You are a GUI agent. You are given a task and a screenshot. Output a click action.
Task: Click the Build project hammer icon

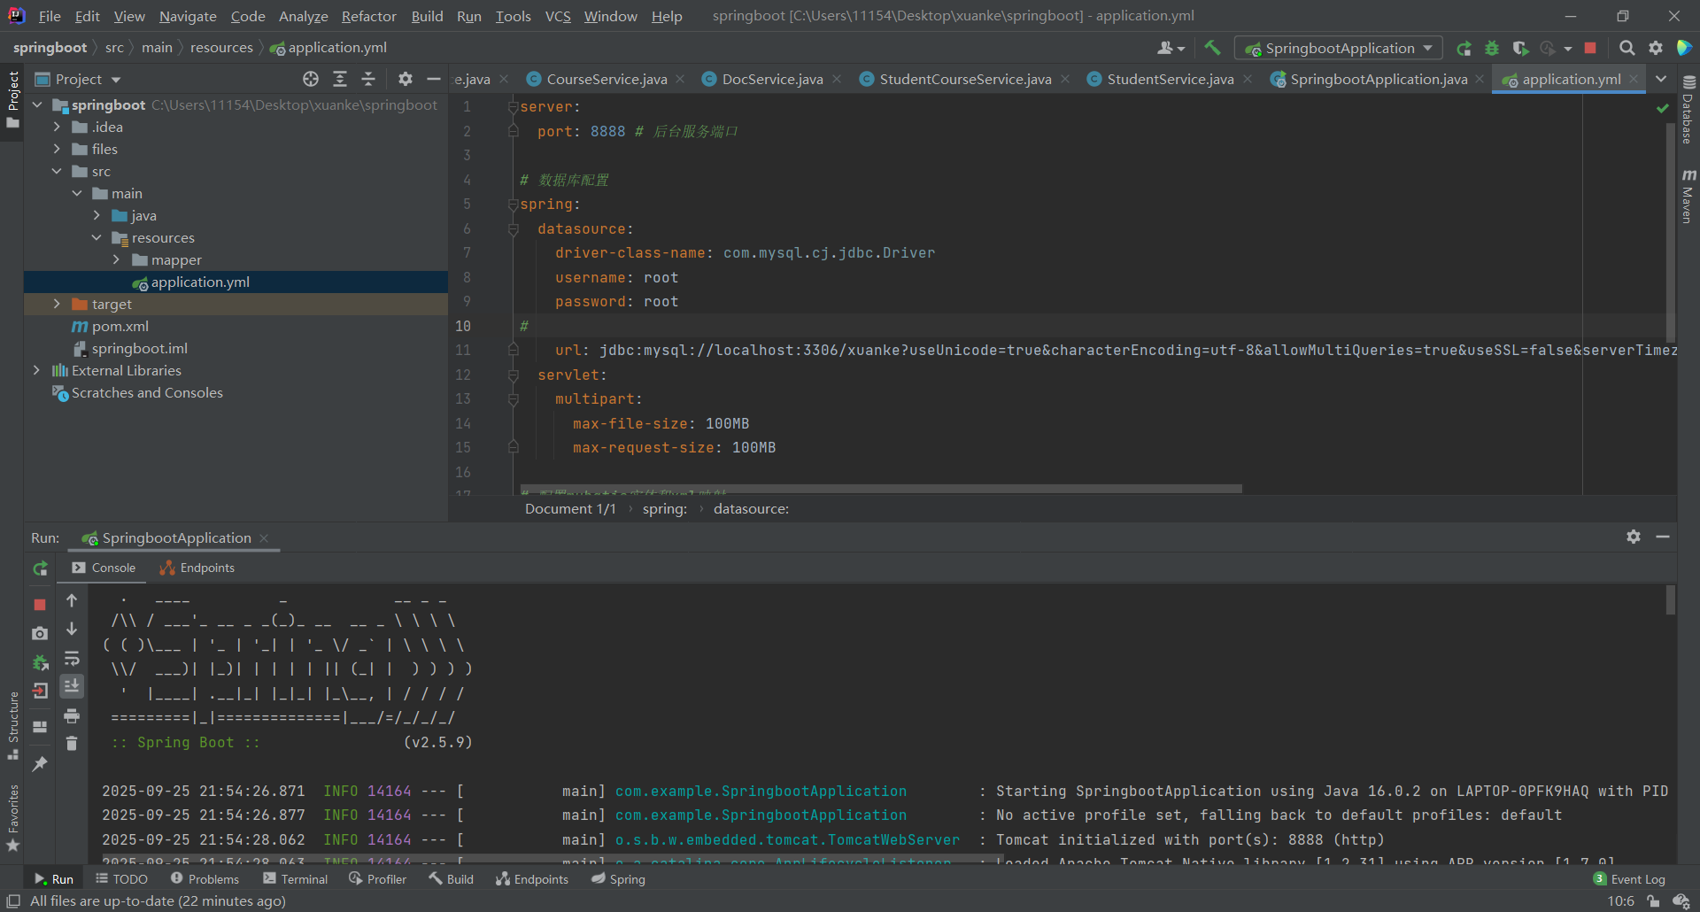click(1212, 48)
